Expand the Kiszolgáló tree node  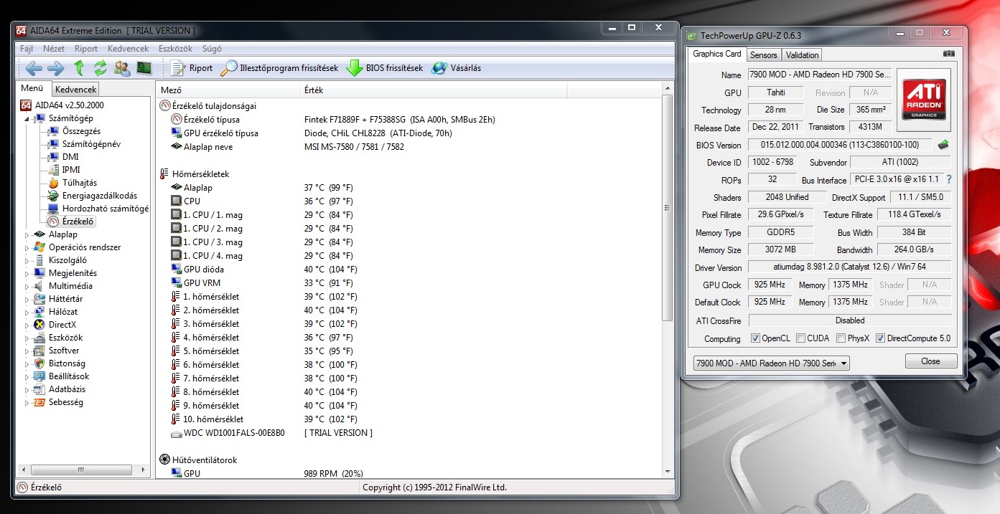(x=27, y=260)
